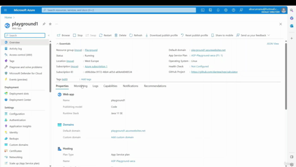Open the help question mark icon
Image resolution: width=296 pixels, height=167 pixels.
click(234, 10)
